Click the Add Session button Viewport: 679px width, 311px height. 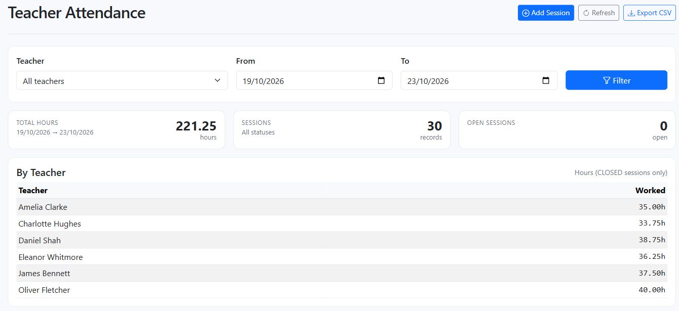click(546, 13)
